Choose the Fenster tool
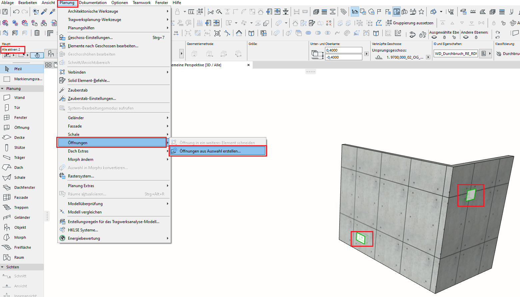This screenshot has width=520, height=297. coord(20,118)
